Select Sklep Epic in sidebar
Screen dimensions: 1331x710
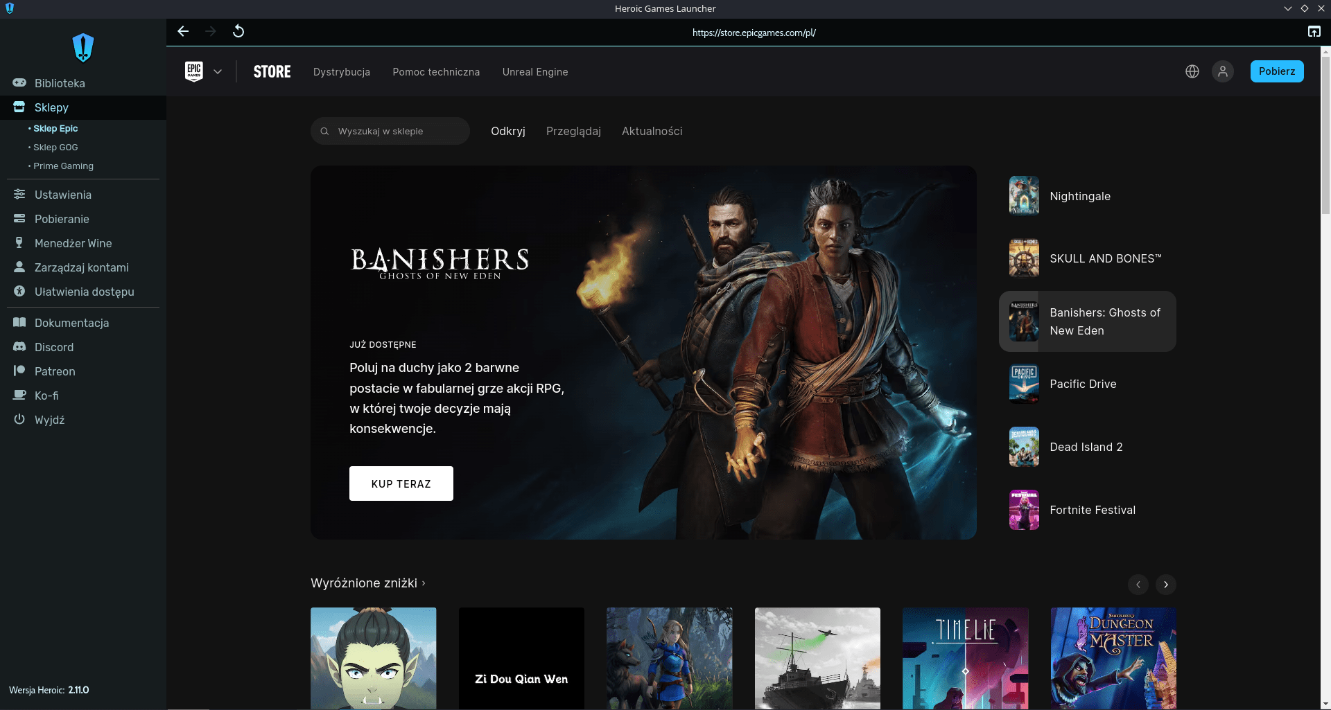pos(55,128)
